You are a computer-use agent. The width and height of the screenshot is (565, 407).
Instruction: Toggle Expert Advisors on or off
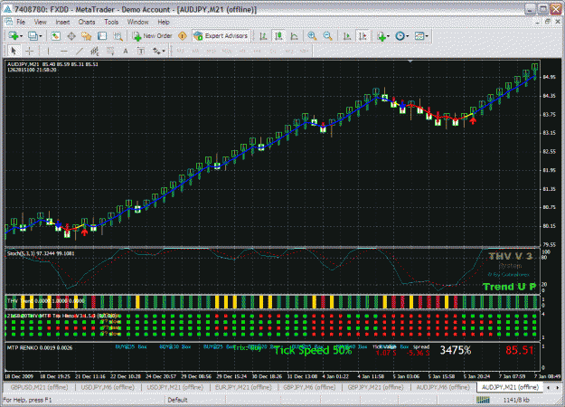coord(221,36)
